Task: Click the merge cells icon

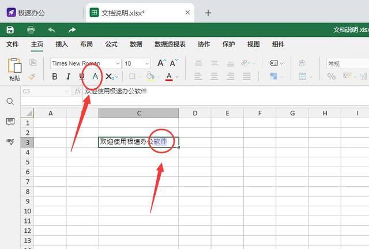Action: point(303,76)
